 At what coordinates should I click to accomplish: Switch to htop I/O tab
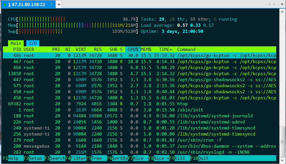click(33, 43)
